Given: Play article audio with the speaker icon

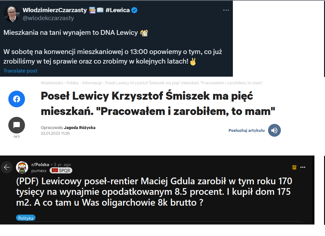Looking at the screenshot, I should [274, 130].
